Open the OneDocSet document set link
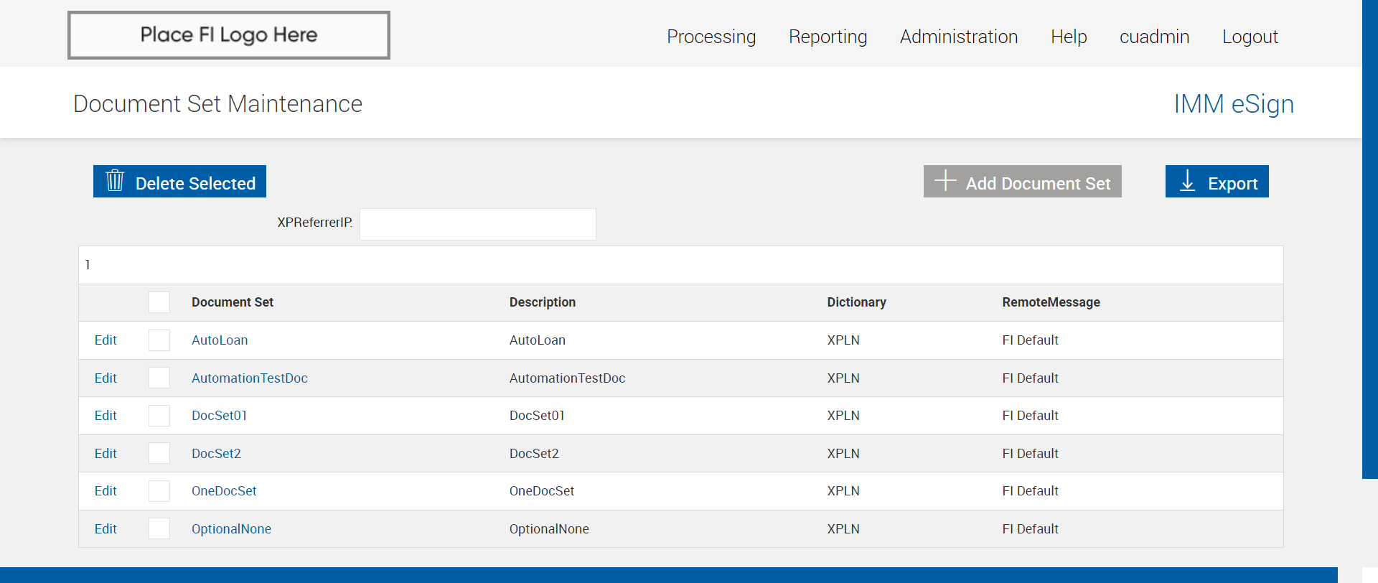 [224, 491]
